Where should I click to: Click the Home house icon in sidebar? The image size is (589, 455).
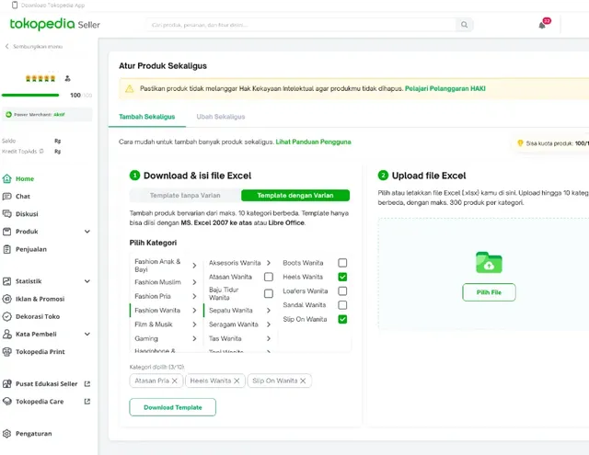coord(6,178)
